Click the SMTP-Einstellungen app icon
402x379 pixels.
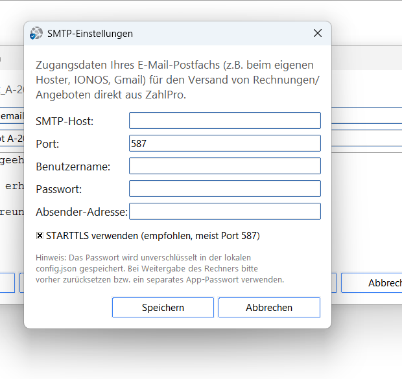click(36, 33)
